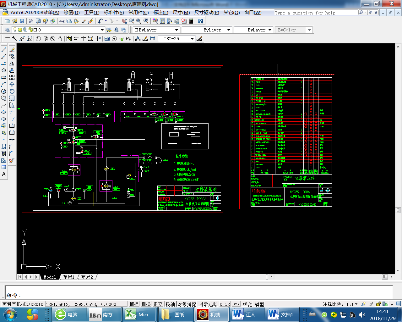Choose the Multiline Text tool

[x=4, y=174]
